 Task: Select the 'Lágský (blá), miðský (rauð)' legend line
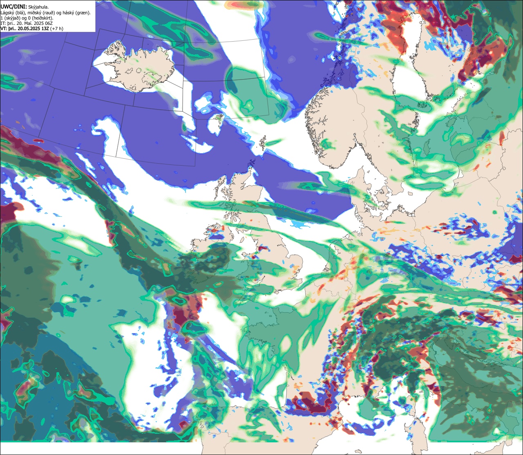45,13
